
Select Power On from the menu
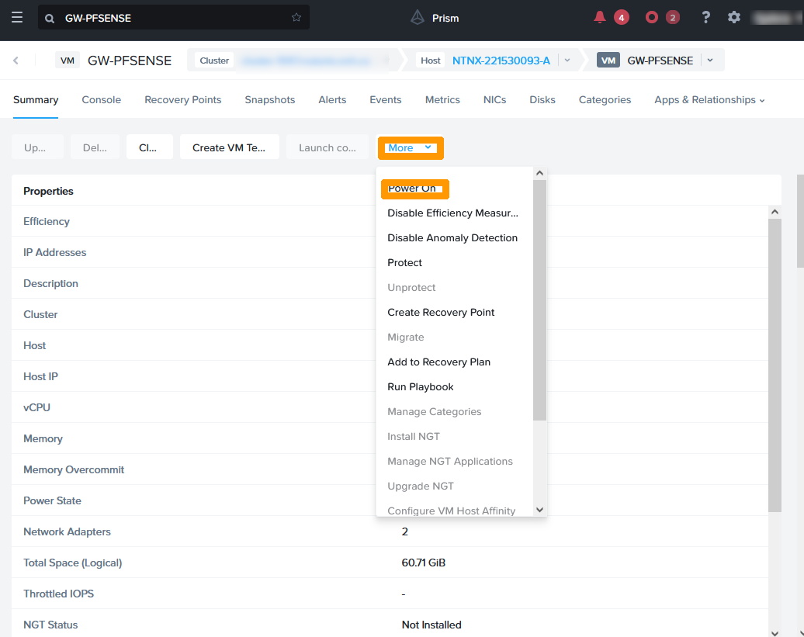click(412, 189)
